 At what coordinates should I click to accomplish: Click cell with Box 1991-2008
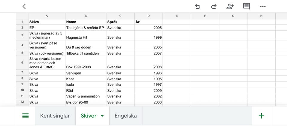coord(86,67)
